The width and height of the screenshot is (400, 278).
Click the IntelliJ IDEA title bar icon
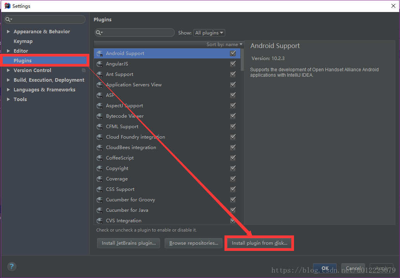(x=7, y=6)
